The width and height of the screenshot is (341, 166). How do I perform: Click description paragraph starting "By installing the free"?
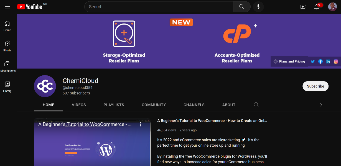[x=212, y=159]
